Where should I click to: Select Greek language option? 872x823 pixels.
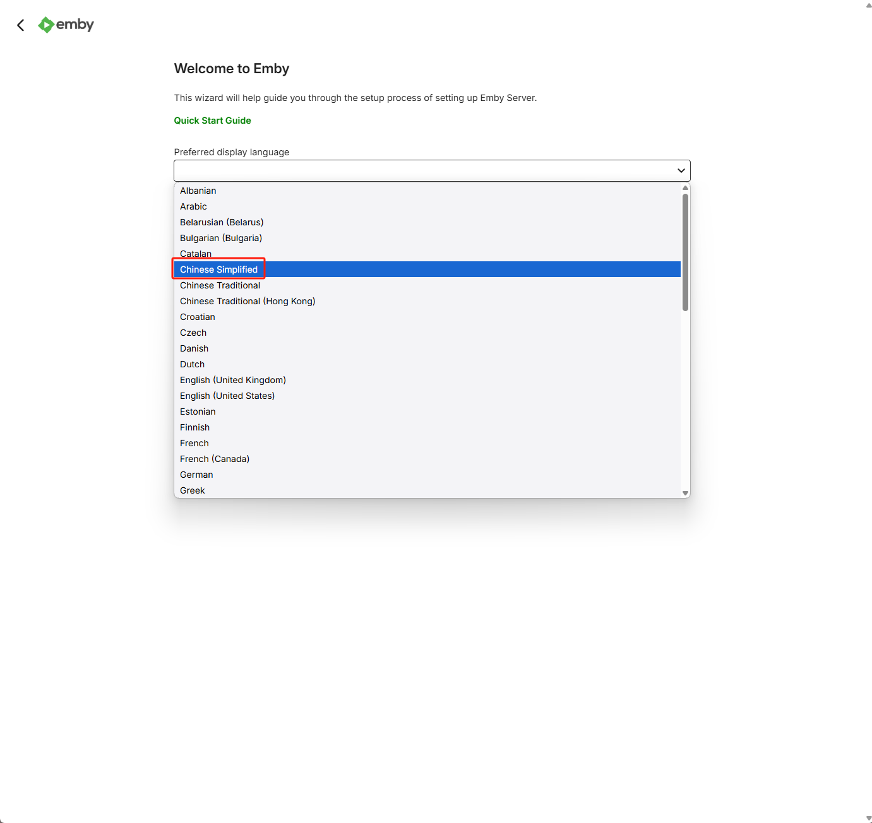193,490
